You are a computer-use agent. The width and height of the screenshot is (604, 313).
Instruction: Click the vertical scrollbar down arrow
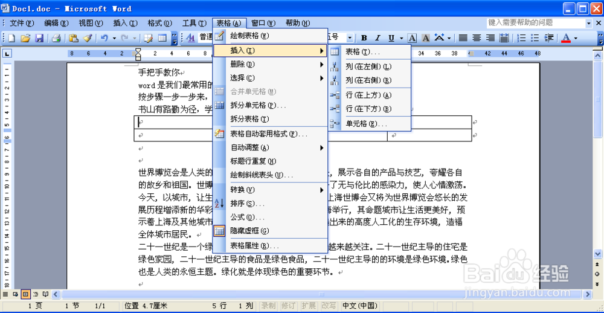click(x=597, y=254)
